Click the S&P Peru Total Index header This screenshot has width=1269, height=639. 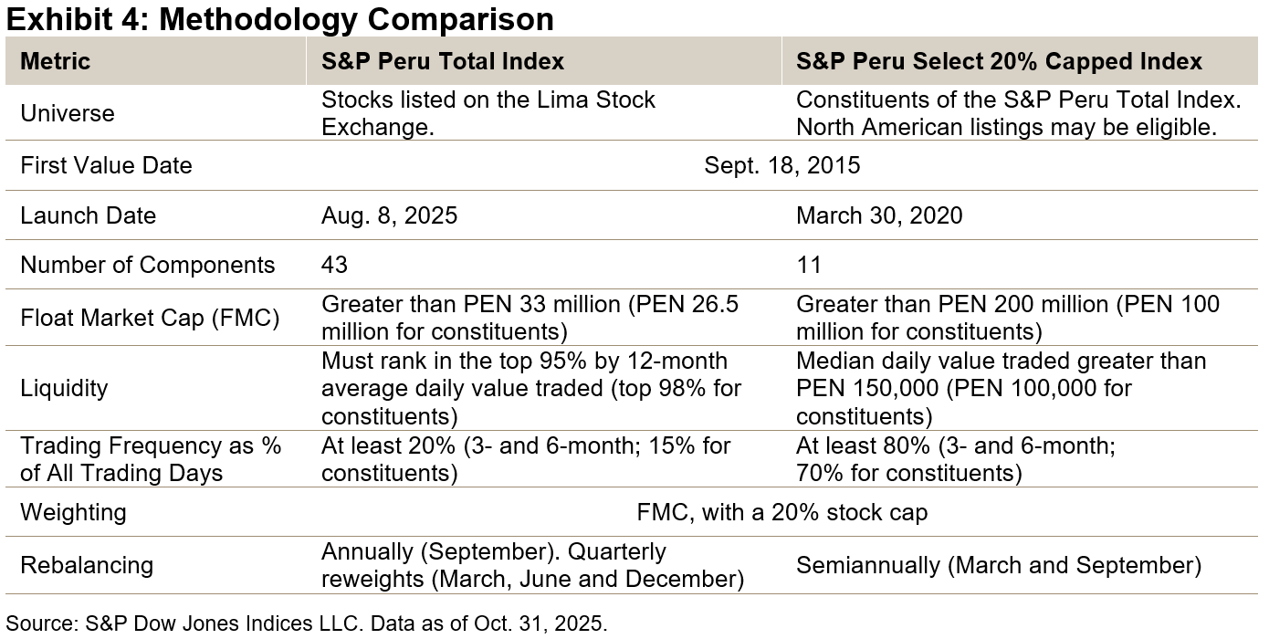(443, 61)
